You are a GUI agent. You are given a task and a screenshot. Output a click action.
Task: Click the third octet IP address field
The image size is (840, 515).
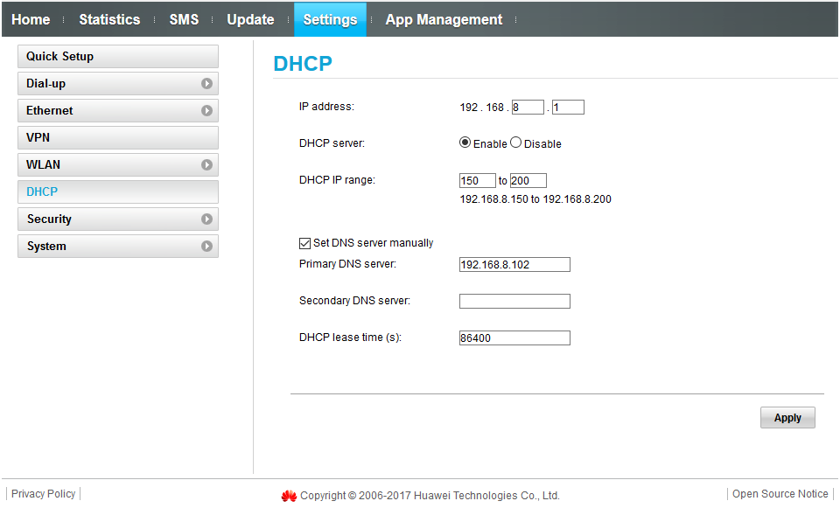coord(528,107)
